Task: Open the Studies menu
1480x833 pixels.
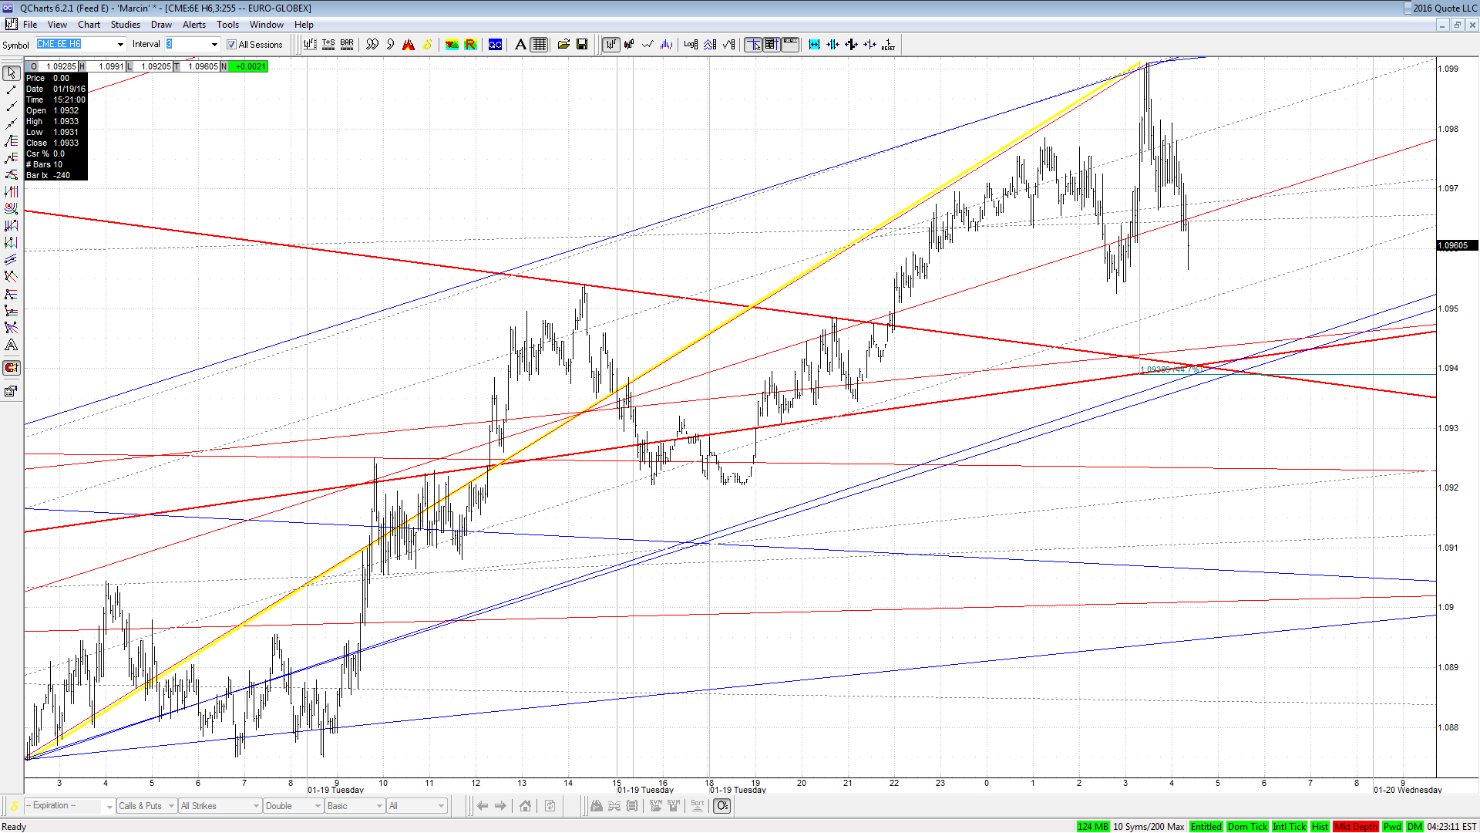Action: pyautogui.click(x=126, y=25)
